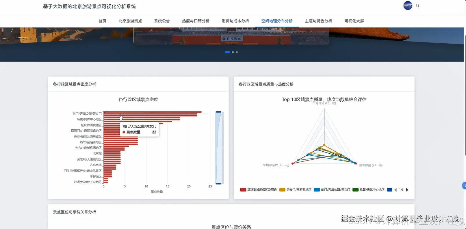This screenshot has width=466, height=229.
Task: Click the 鸟巢/奥体中心地区 axis label
Action: tap(89, 119)
